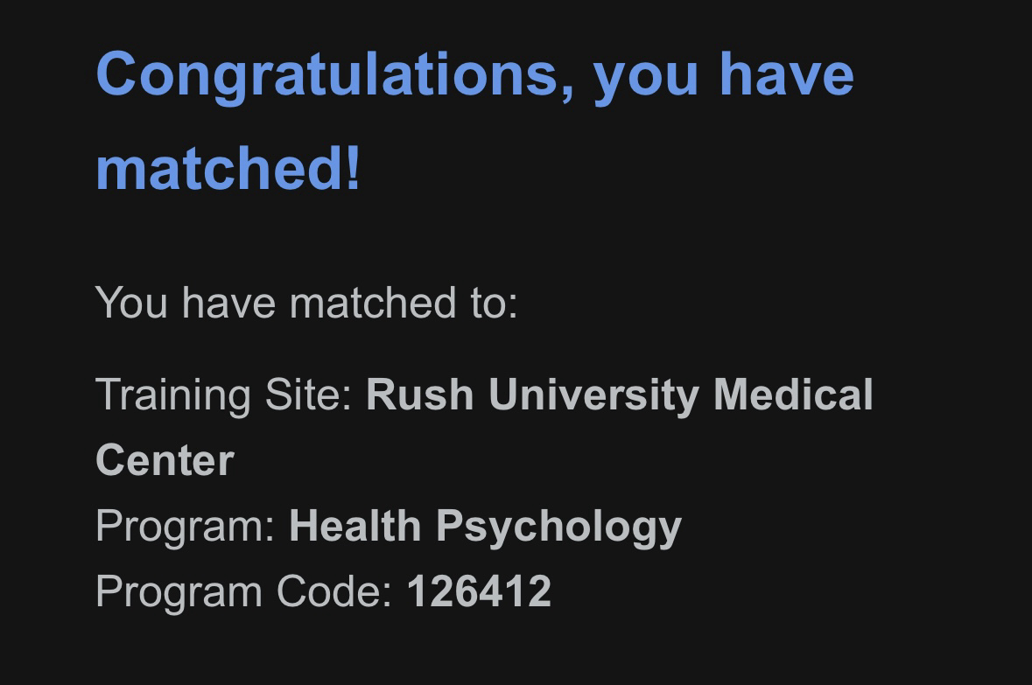Click the word "You" in the gray line
Viewport: 1032px width, 685px height.
[x=131, y=303]
